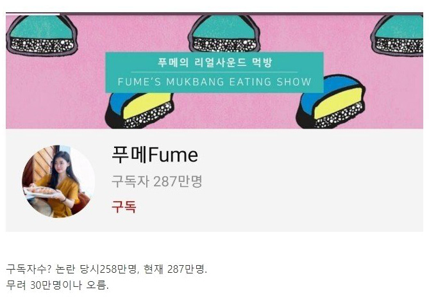This screenshot has height=301, width=429.
Task: Click the teal cake illustration at banner top-right
Action: [x=398, y=35]
